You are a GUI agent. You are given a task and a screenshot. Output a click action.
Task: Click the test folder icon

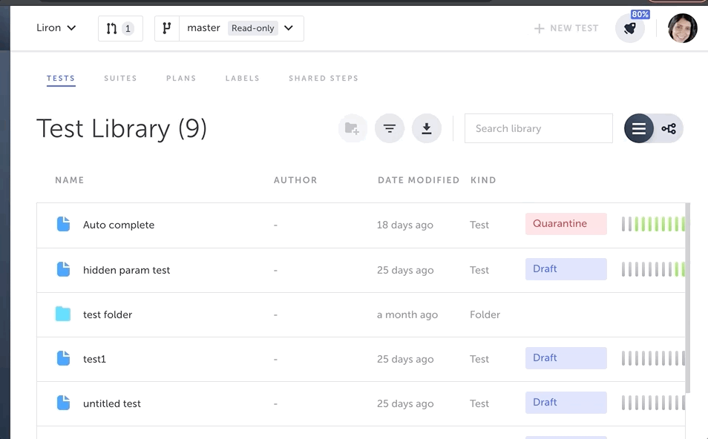tap(63, 314)
